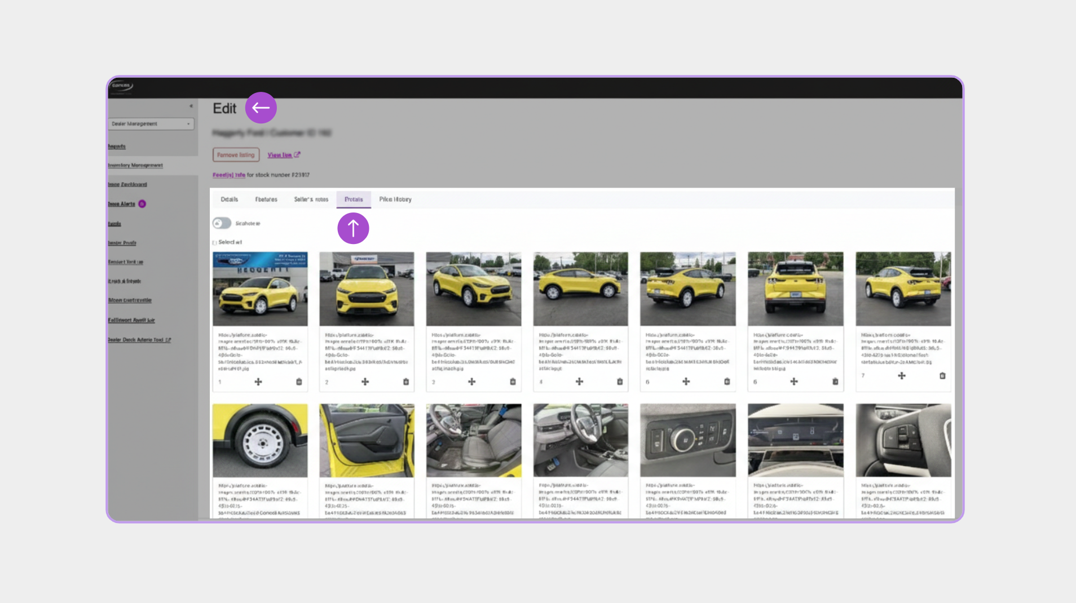Open the Seller's notes tab
This screenshot has width=1076, height=603.
pyautogui.click(x=311, y=199)
